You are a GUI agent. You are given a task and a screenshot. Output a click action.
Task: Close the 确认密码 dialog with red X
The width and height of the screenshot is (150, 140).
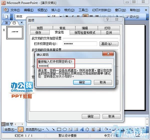pos(108,53)
